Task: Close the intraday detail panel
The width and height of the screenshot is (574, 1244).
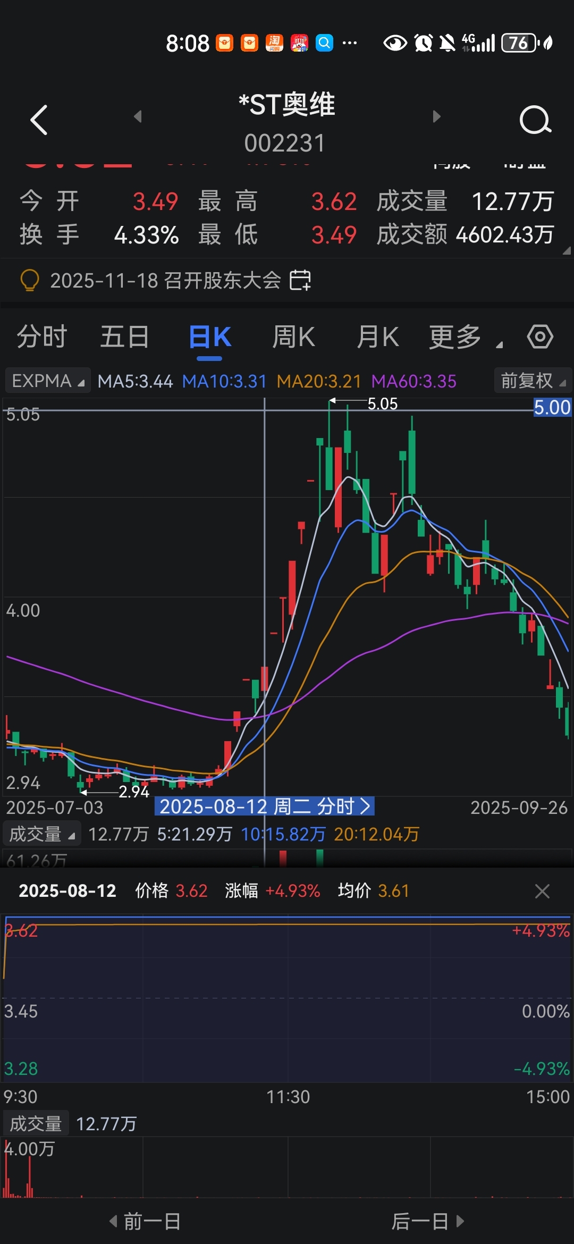Action: coord(542,891)
